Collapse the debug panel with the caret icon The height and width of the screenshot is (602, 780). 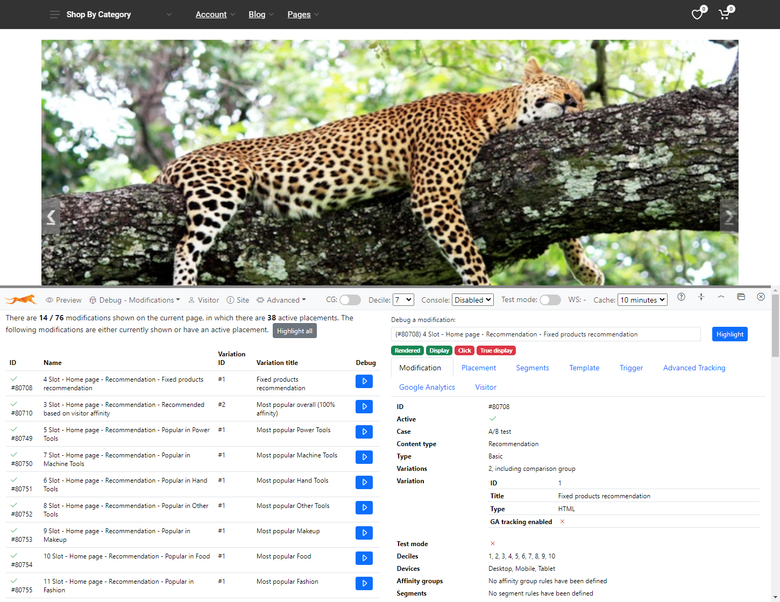(721, 297)
